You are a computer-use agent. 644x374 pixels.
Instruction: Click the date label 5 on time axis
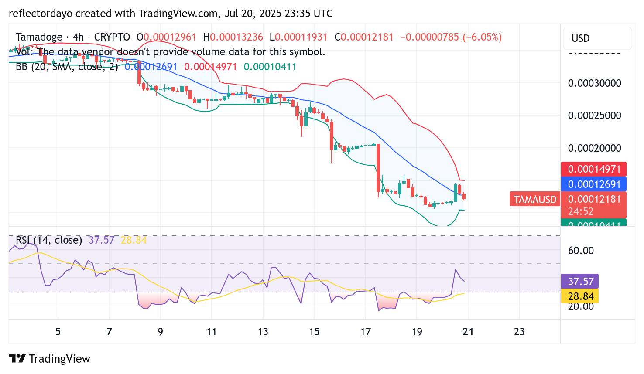[58, 332]
